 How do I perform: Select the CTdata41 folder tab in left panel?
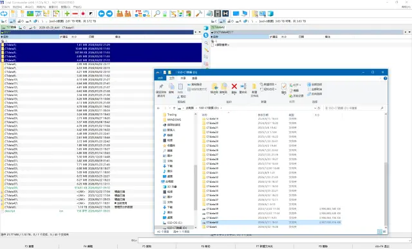68,27
